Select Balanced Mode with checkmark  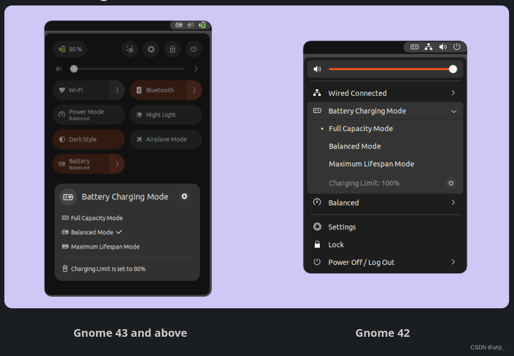point(92,233)
